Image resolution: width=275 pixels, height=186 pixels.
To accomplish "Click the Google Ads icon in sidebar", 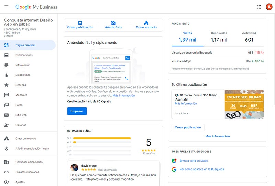I will coord(7,139).
